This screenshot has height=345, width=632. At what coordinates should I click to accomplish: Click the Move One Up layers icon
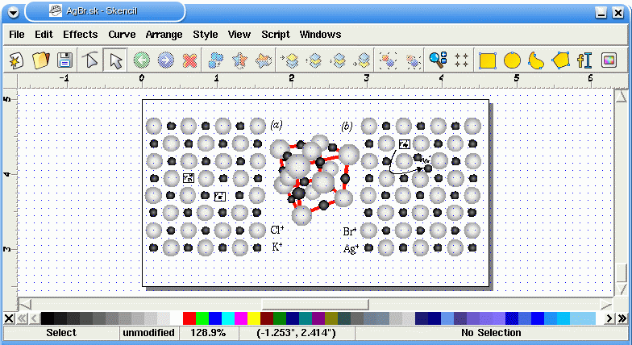click(x=314, y=60)
